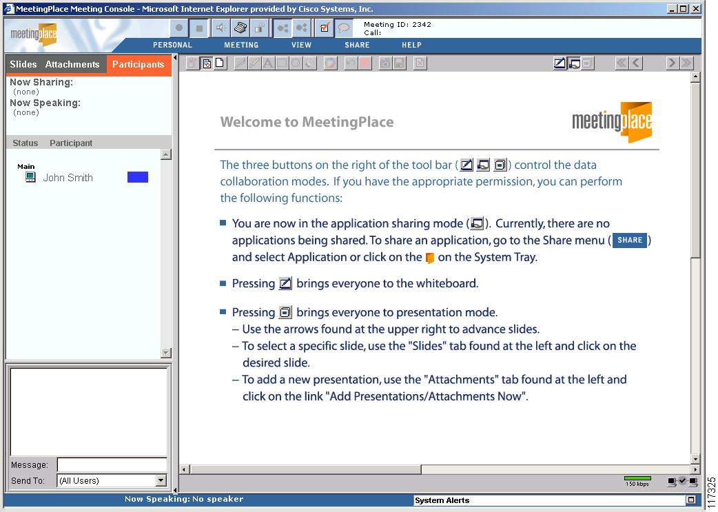This screenshot has width=718, height=512.
Task: Click the floppy disk save icon
Action: pos(399,63)
